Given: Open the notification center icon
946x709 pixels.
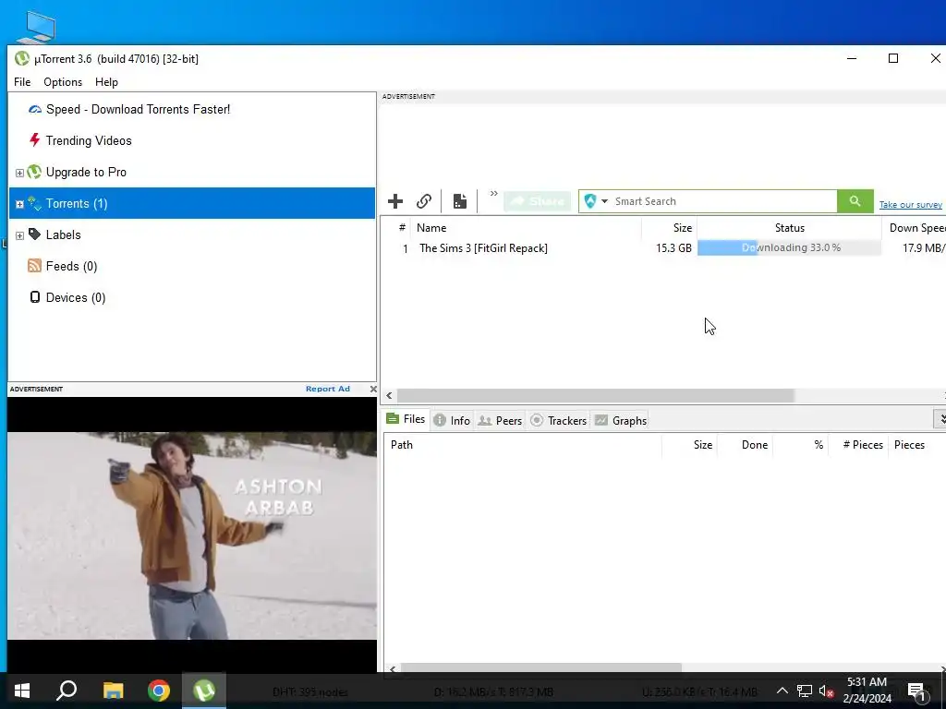Looking at the screenshot, I should point(916,691).
